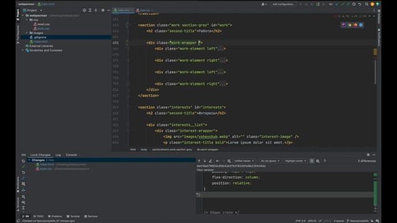Toggle collapse unchanged fragments in diff
The width and height of the screenshot is (397, 223).
pyautogui.click(x=312, y=161)
